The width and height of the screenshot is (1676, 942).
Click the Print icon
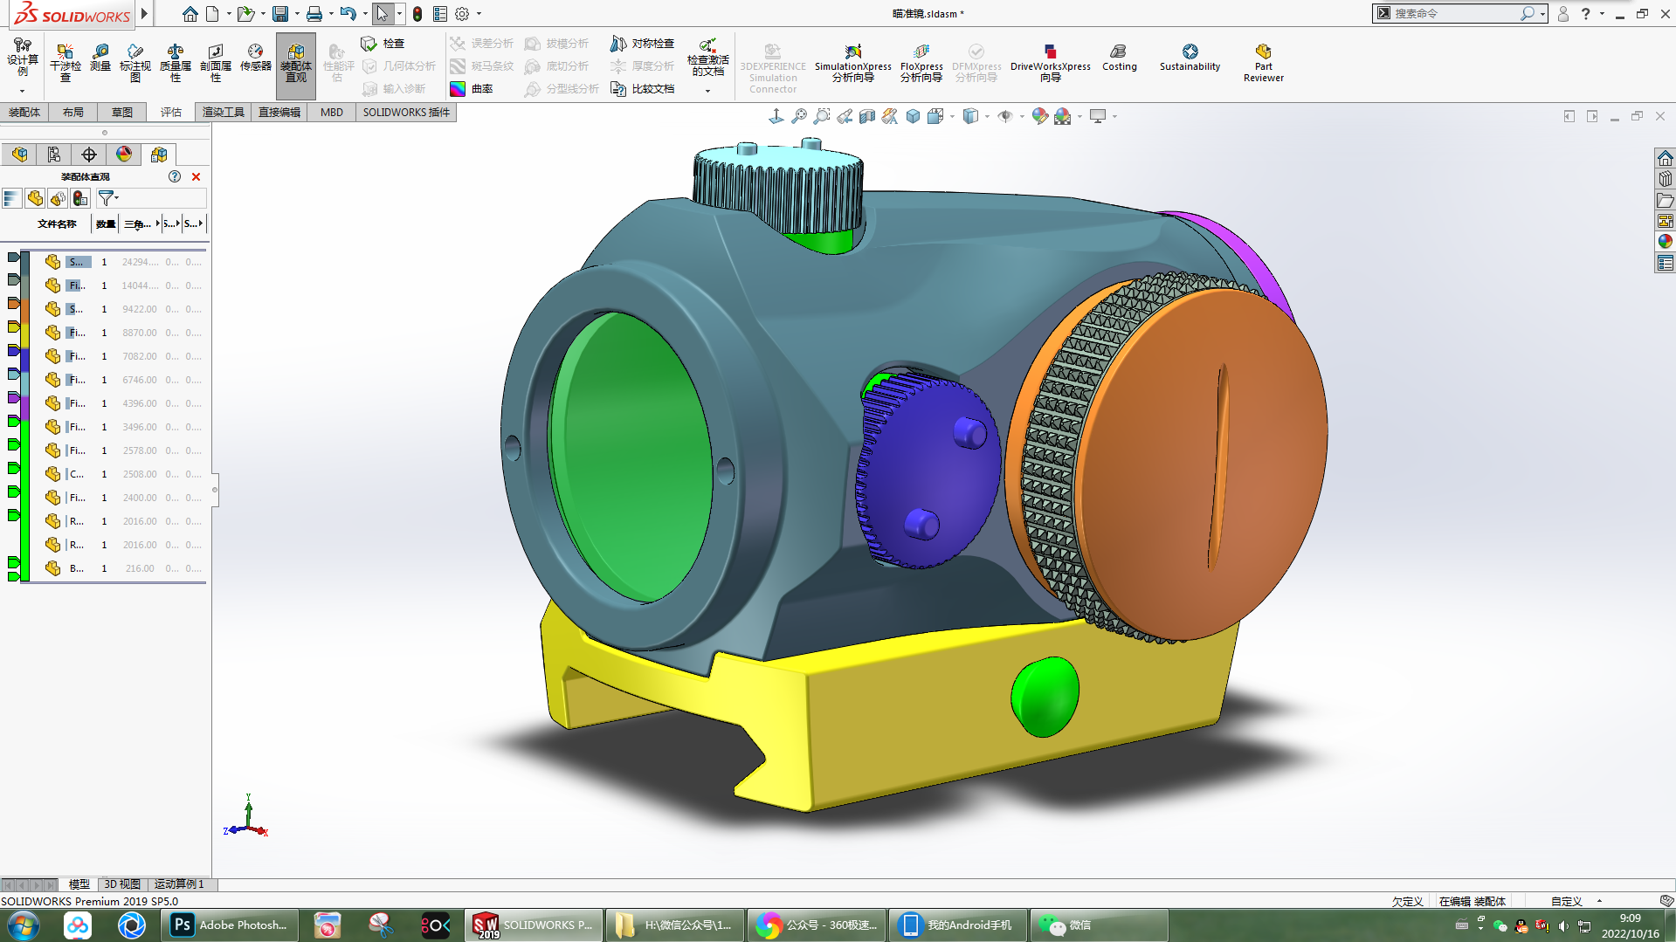[314, 14]
